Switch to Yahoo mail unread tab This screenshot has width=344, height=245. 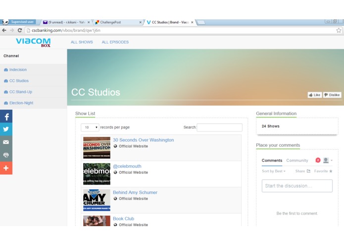pyautogui.click(x=66, y=22)
